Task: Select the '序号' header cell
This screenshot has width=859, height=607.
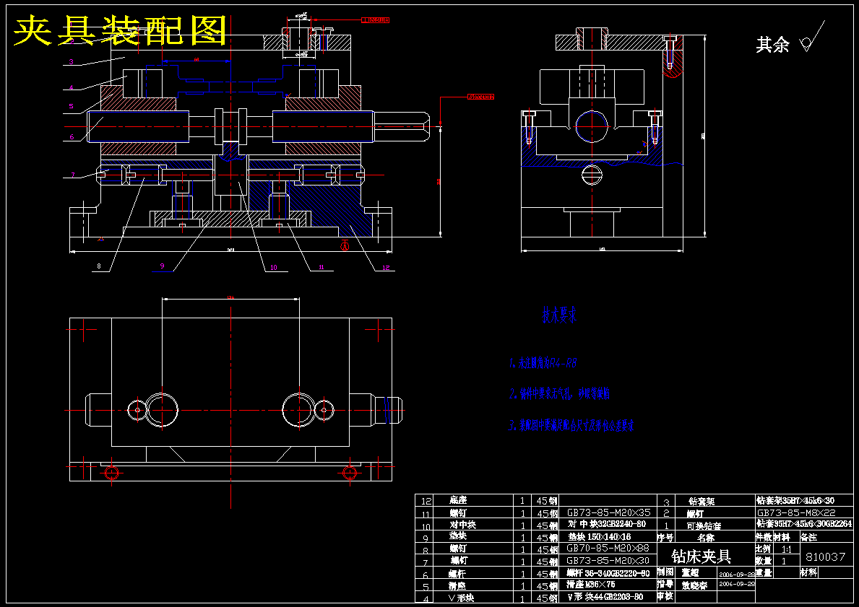Action: coord(665,538)
